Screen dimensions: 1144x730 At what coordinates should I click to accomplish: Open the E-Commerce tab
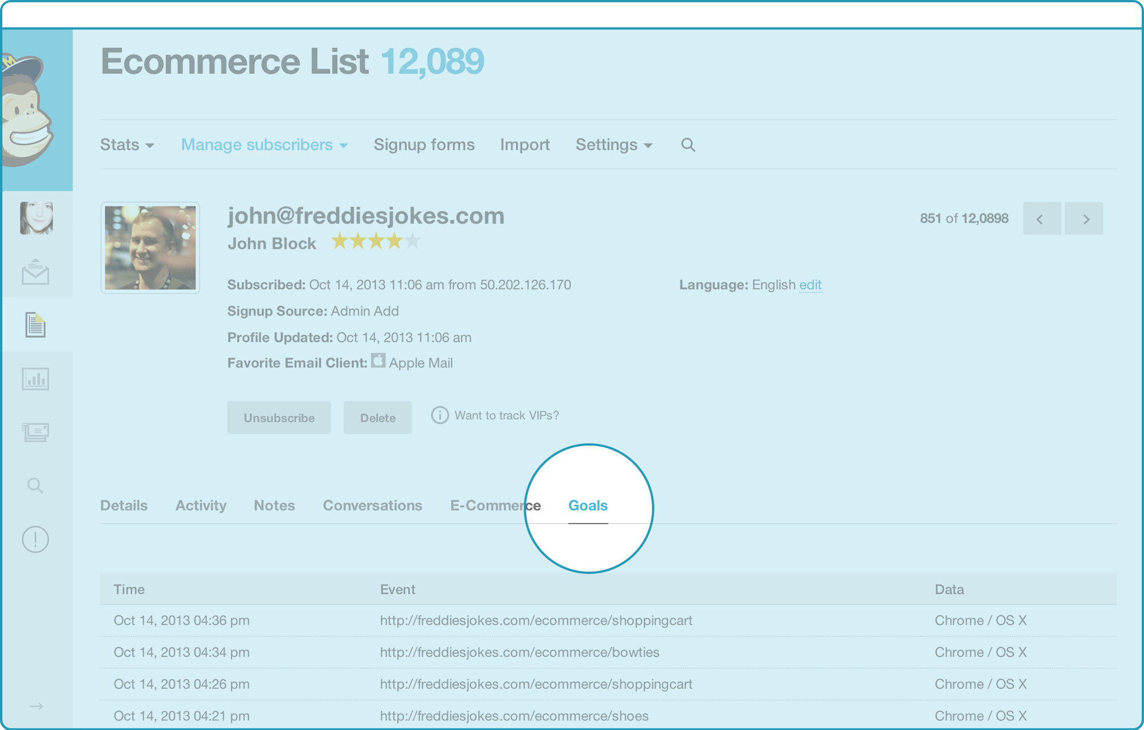pos(495,505)
